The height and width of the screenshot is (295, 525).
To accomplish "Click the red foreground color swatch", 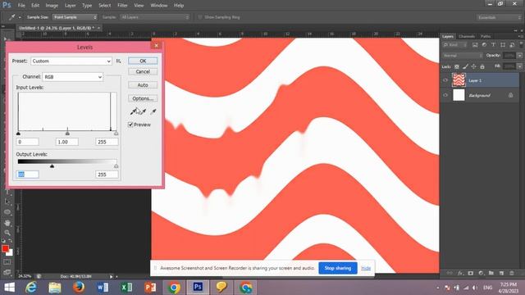I will pos(5,248).
